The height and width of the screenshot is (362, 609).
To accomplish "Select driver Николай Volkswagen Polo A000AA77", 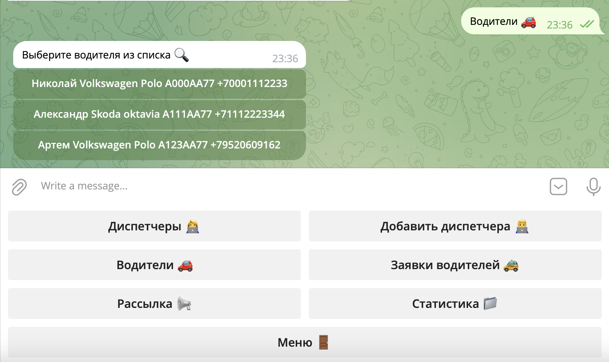I will 159,84.
